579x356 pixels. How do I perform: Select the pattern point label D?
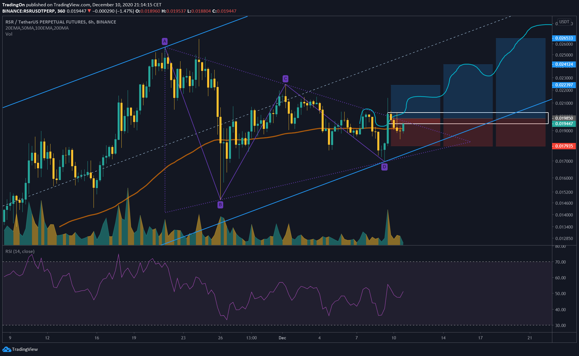(384, 167)
